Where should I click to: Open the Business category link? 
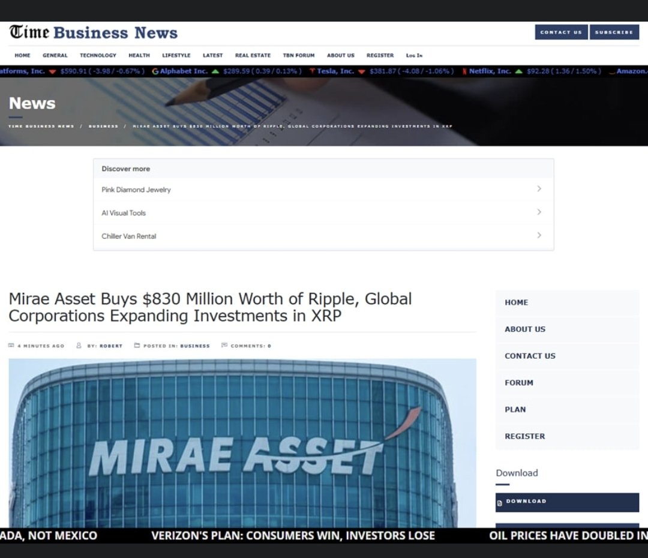point(195,346)
